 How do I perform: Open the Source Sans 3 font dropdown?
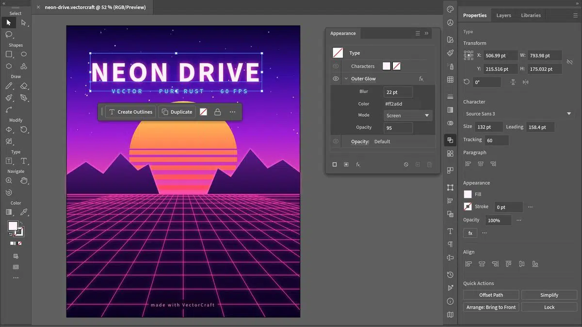[x=518, y=114]
